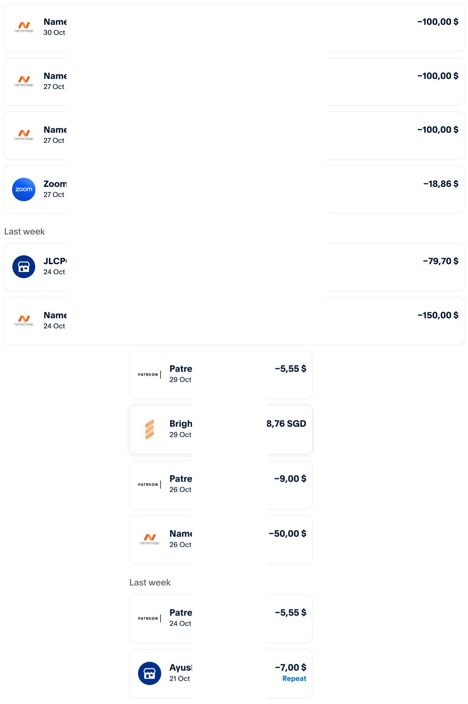
Task: Click the Zoom logo icon
Action: point(24,189)
